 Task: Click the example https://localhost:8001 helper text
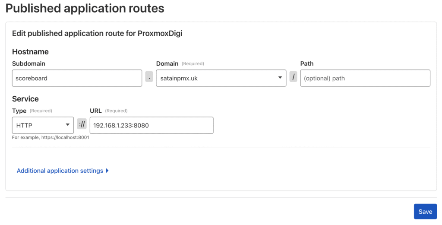pos(51,138)
